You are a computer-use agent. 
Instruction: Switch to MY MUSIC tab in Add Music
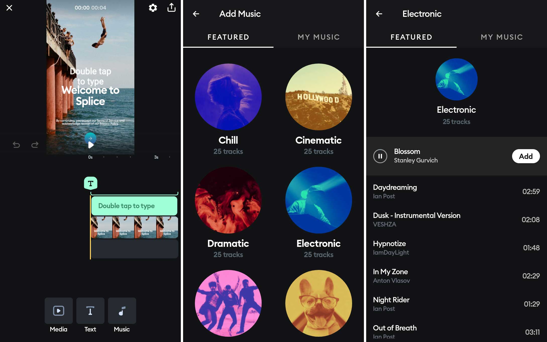click(x=319, y=37)
